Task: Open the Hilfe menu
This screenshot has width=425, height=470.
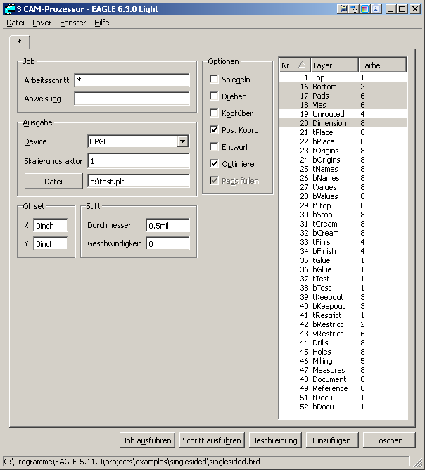Action: [102, 23]
